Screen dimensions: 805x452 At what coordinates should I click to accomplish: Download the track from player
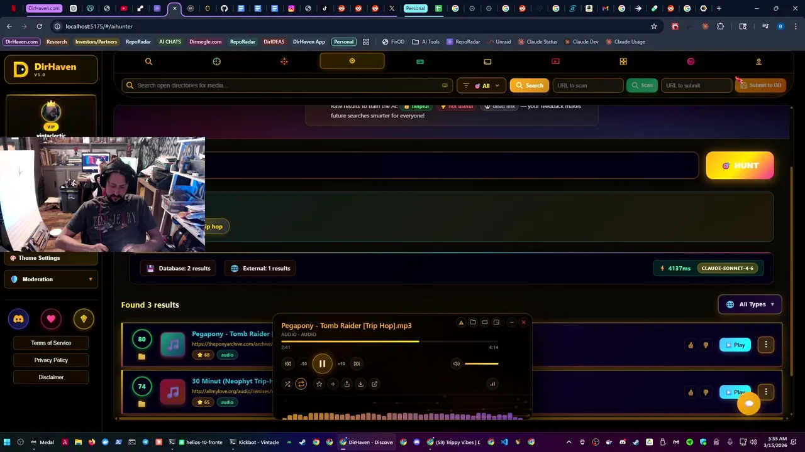(x=360, y=384)
